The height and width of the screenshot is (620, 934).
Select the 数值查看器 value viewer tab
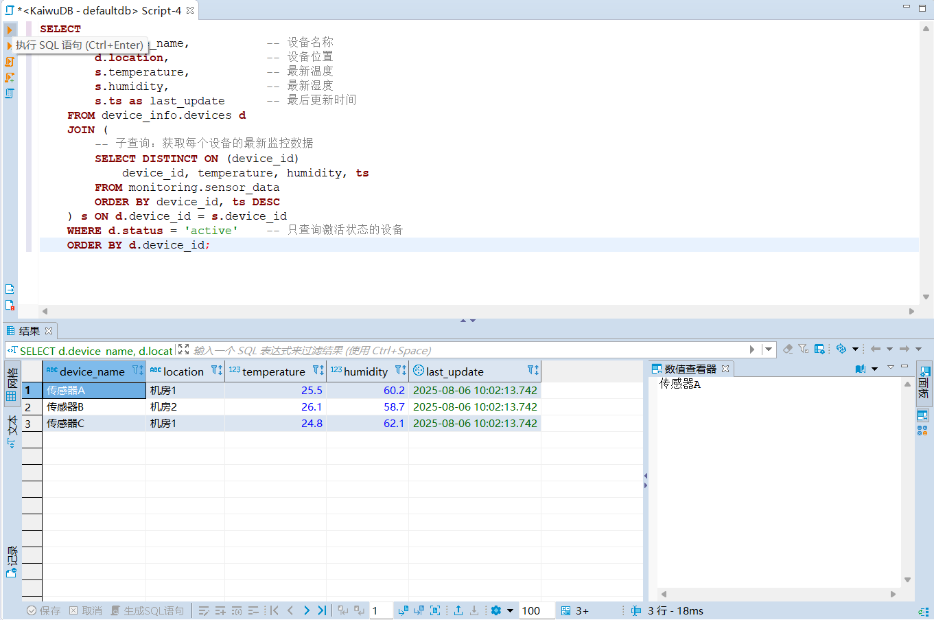tap(690, 369)
